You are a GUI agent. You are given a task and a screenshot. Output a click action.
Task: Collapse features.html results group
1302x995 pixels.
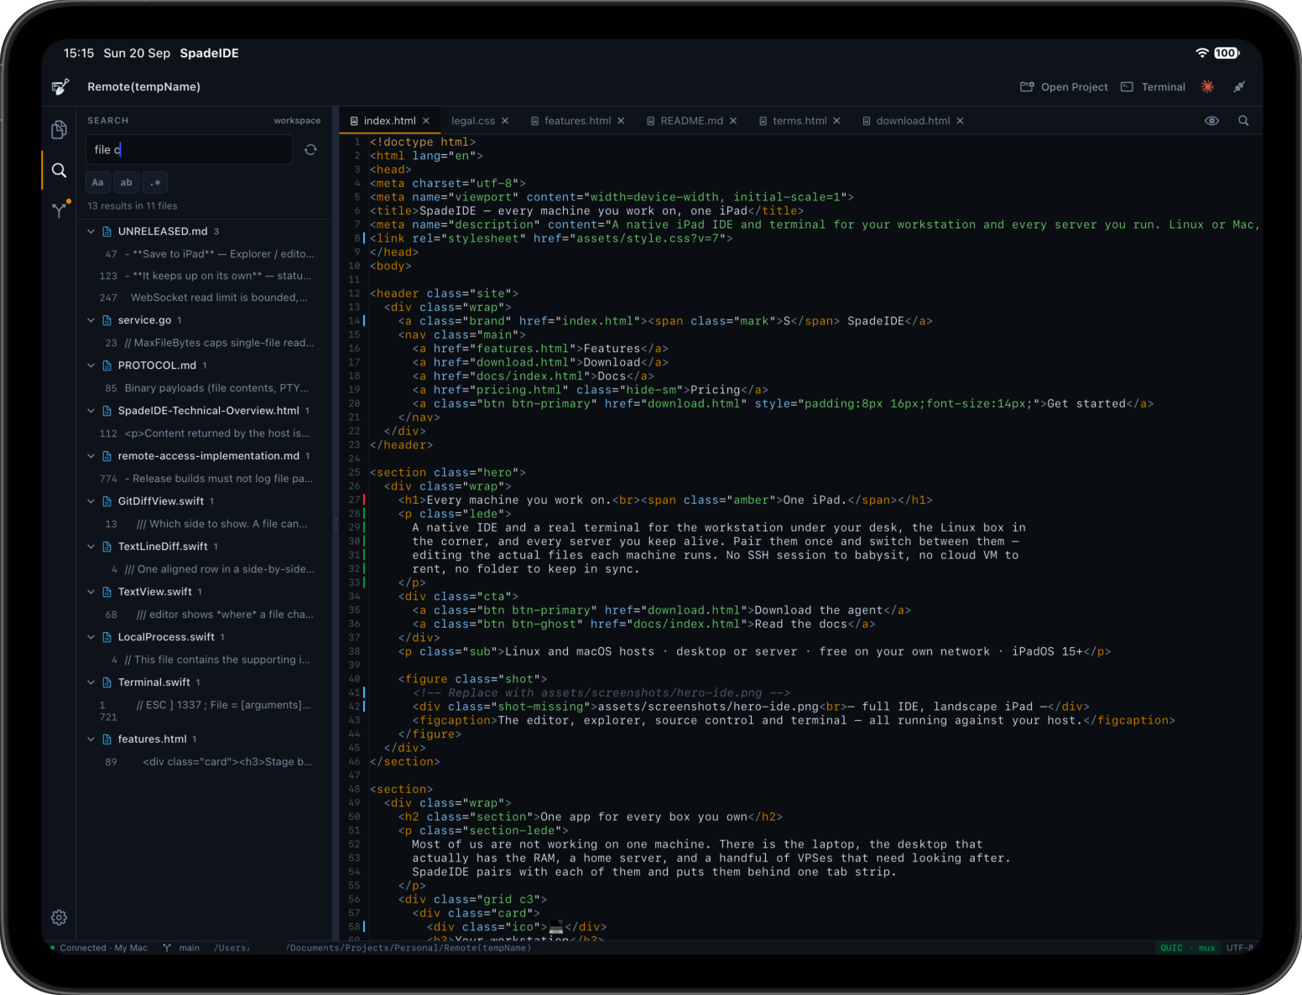click(91, 739)
